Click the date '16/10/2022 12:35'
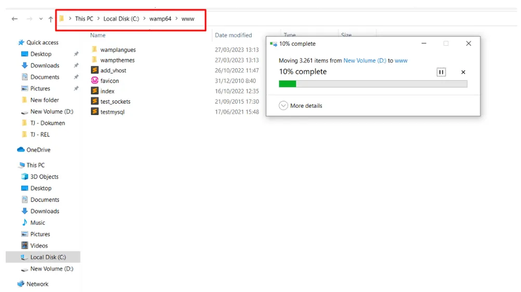The height and width of the screenshot is (292, 521). click(x=237, y=91)
